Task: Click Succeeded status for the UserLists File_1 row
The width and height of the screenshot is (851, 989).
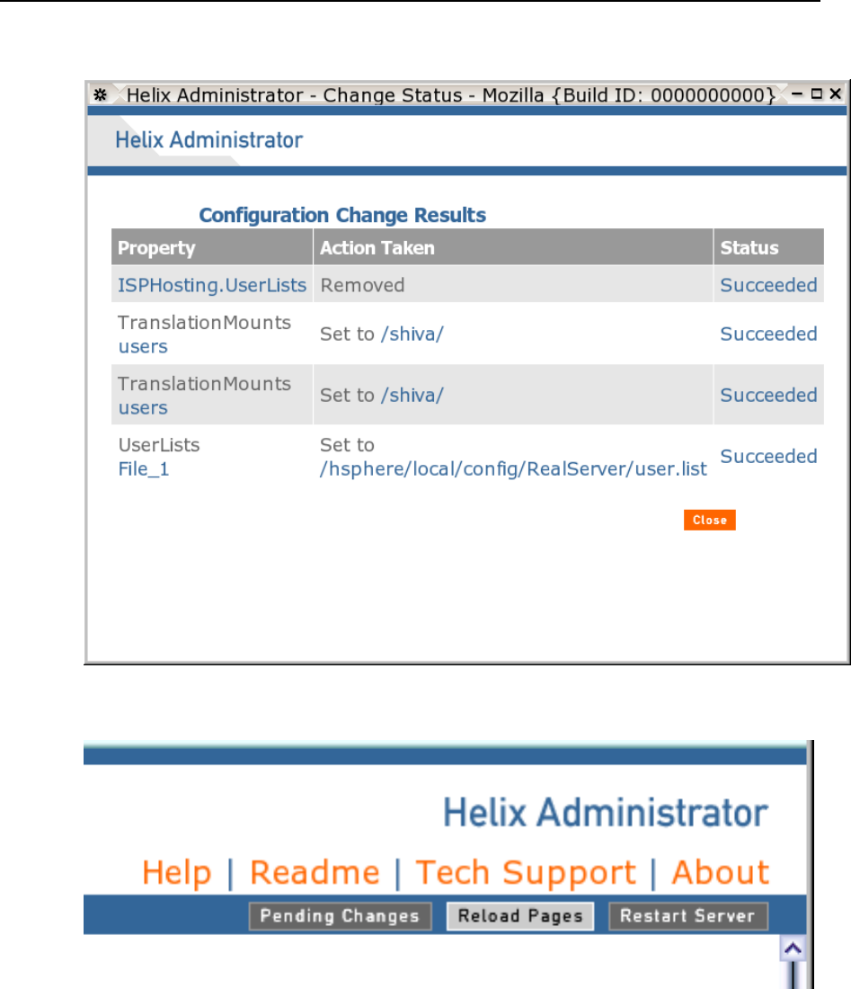Action: point(768,456)
